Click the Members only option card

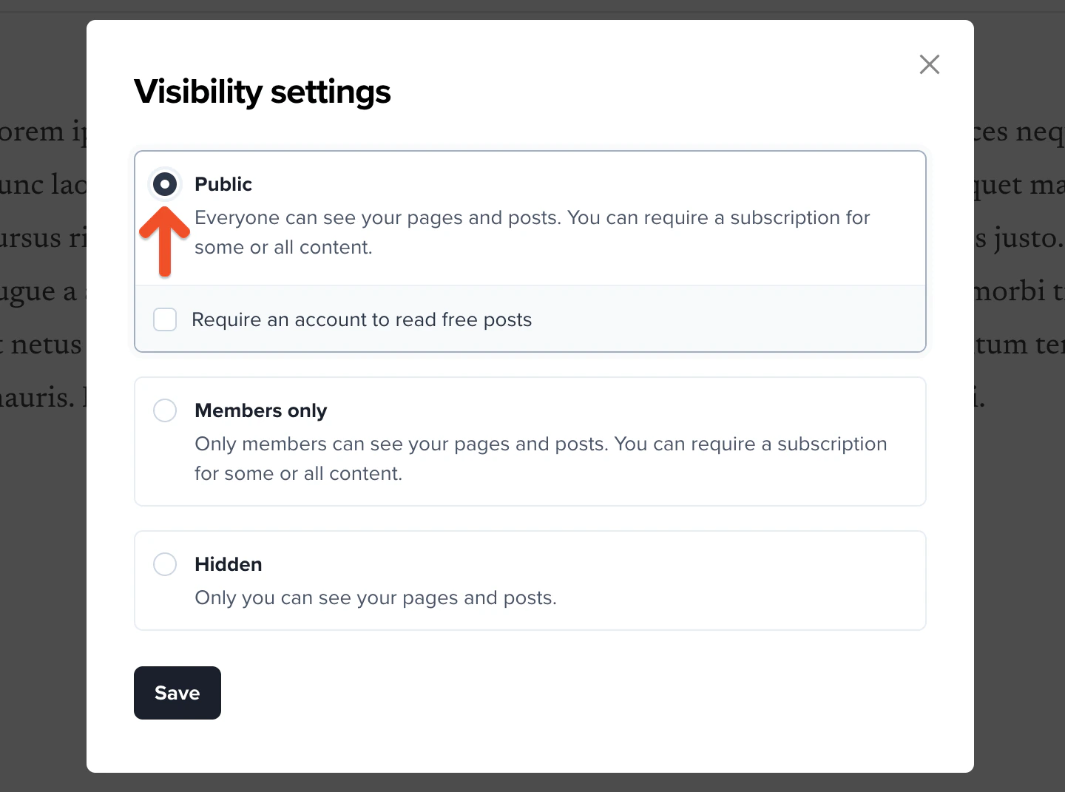530,441
